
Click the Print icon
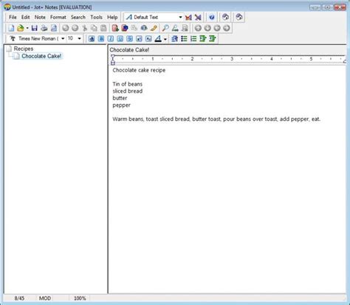pyautogui.click(x=44, y=28)
